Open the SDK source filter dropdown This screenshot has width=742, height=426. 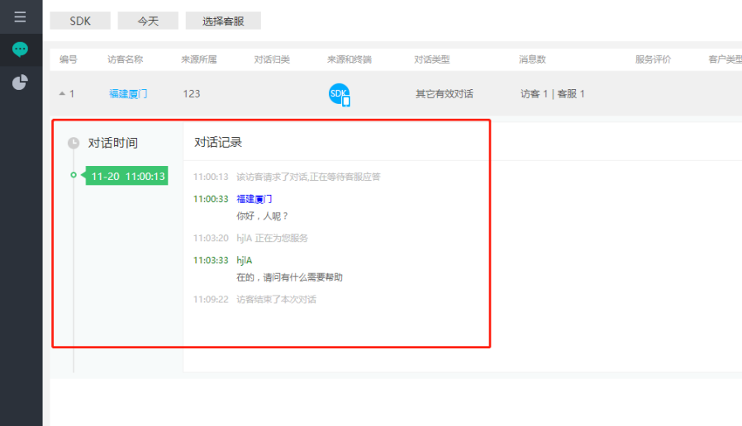[x=80, y=21]
